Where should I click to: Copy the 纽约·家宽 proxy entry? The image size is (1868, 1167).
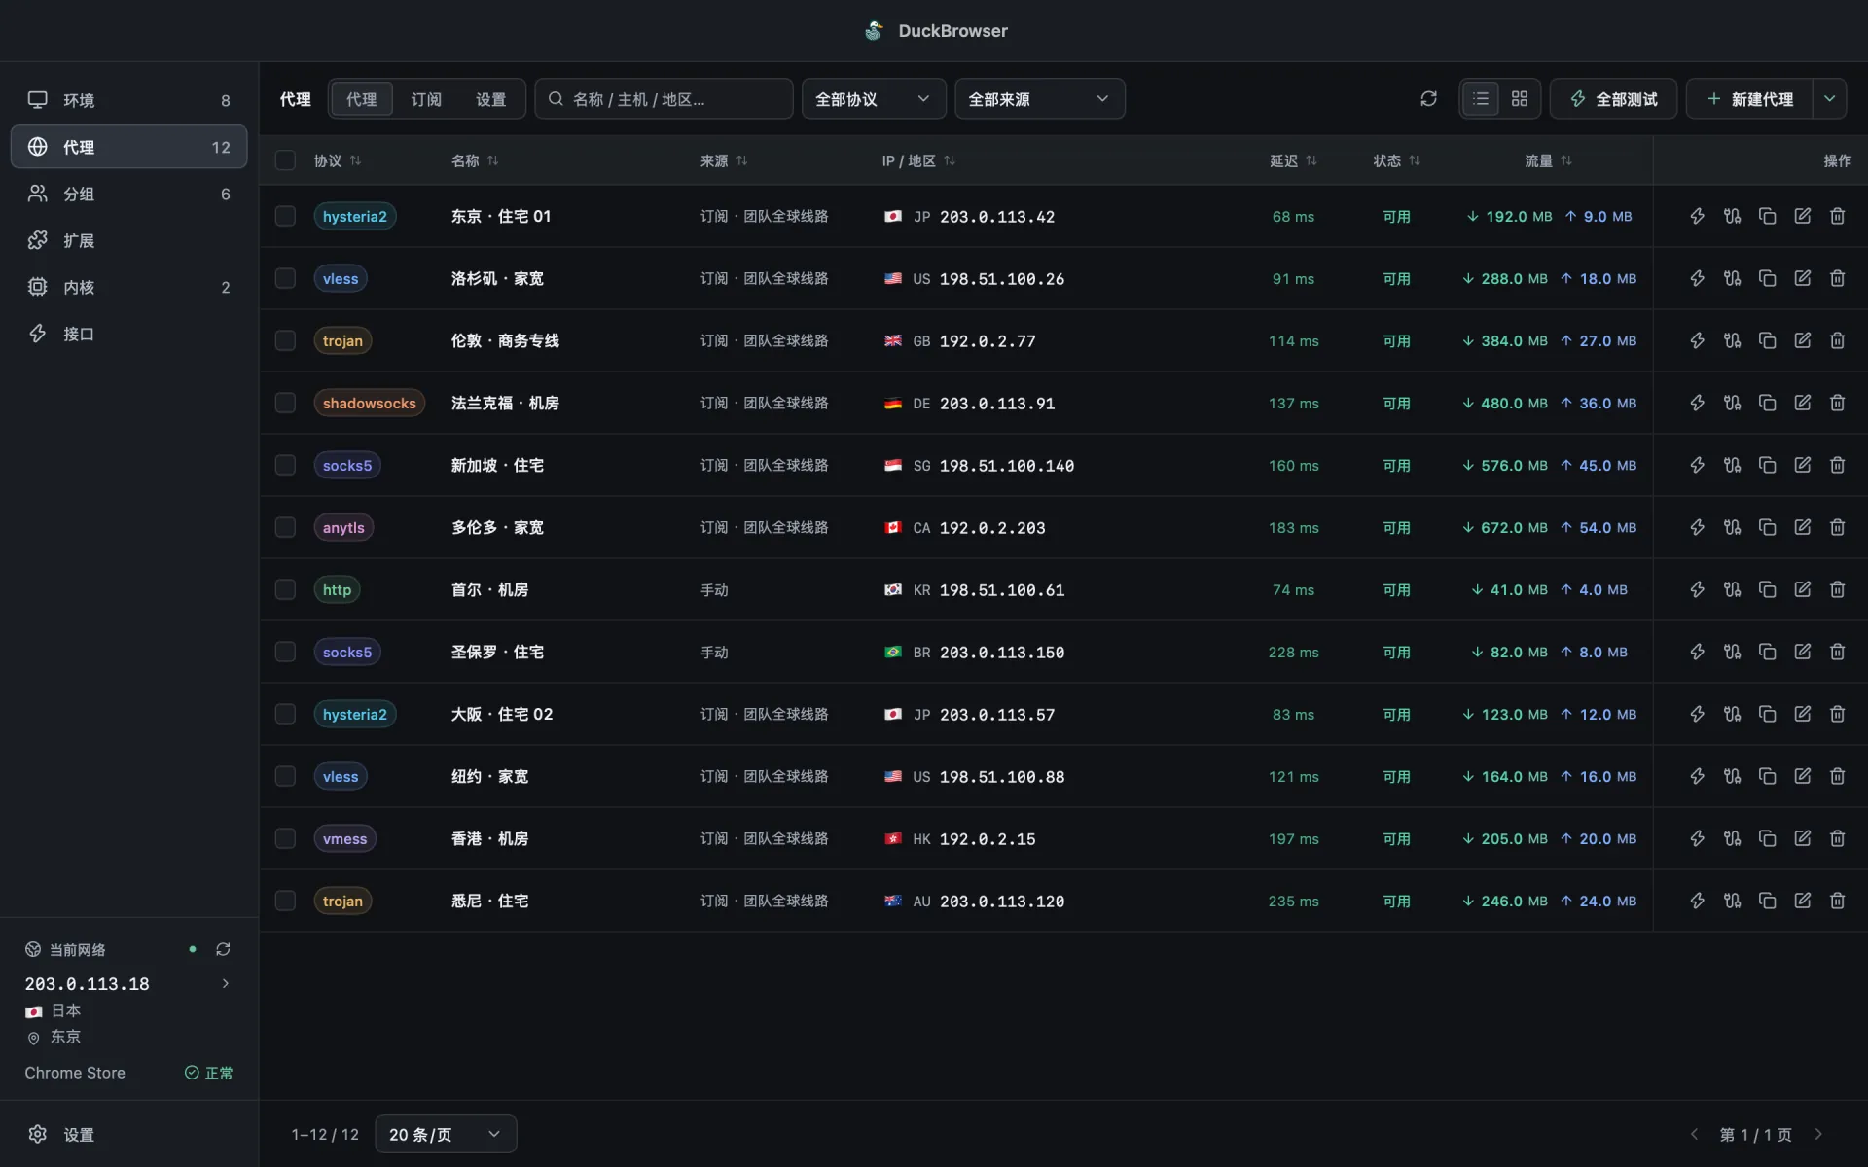1767,776
